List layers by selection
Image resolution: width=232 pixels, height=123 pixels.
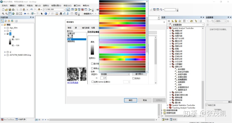click(12, 21)
